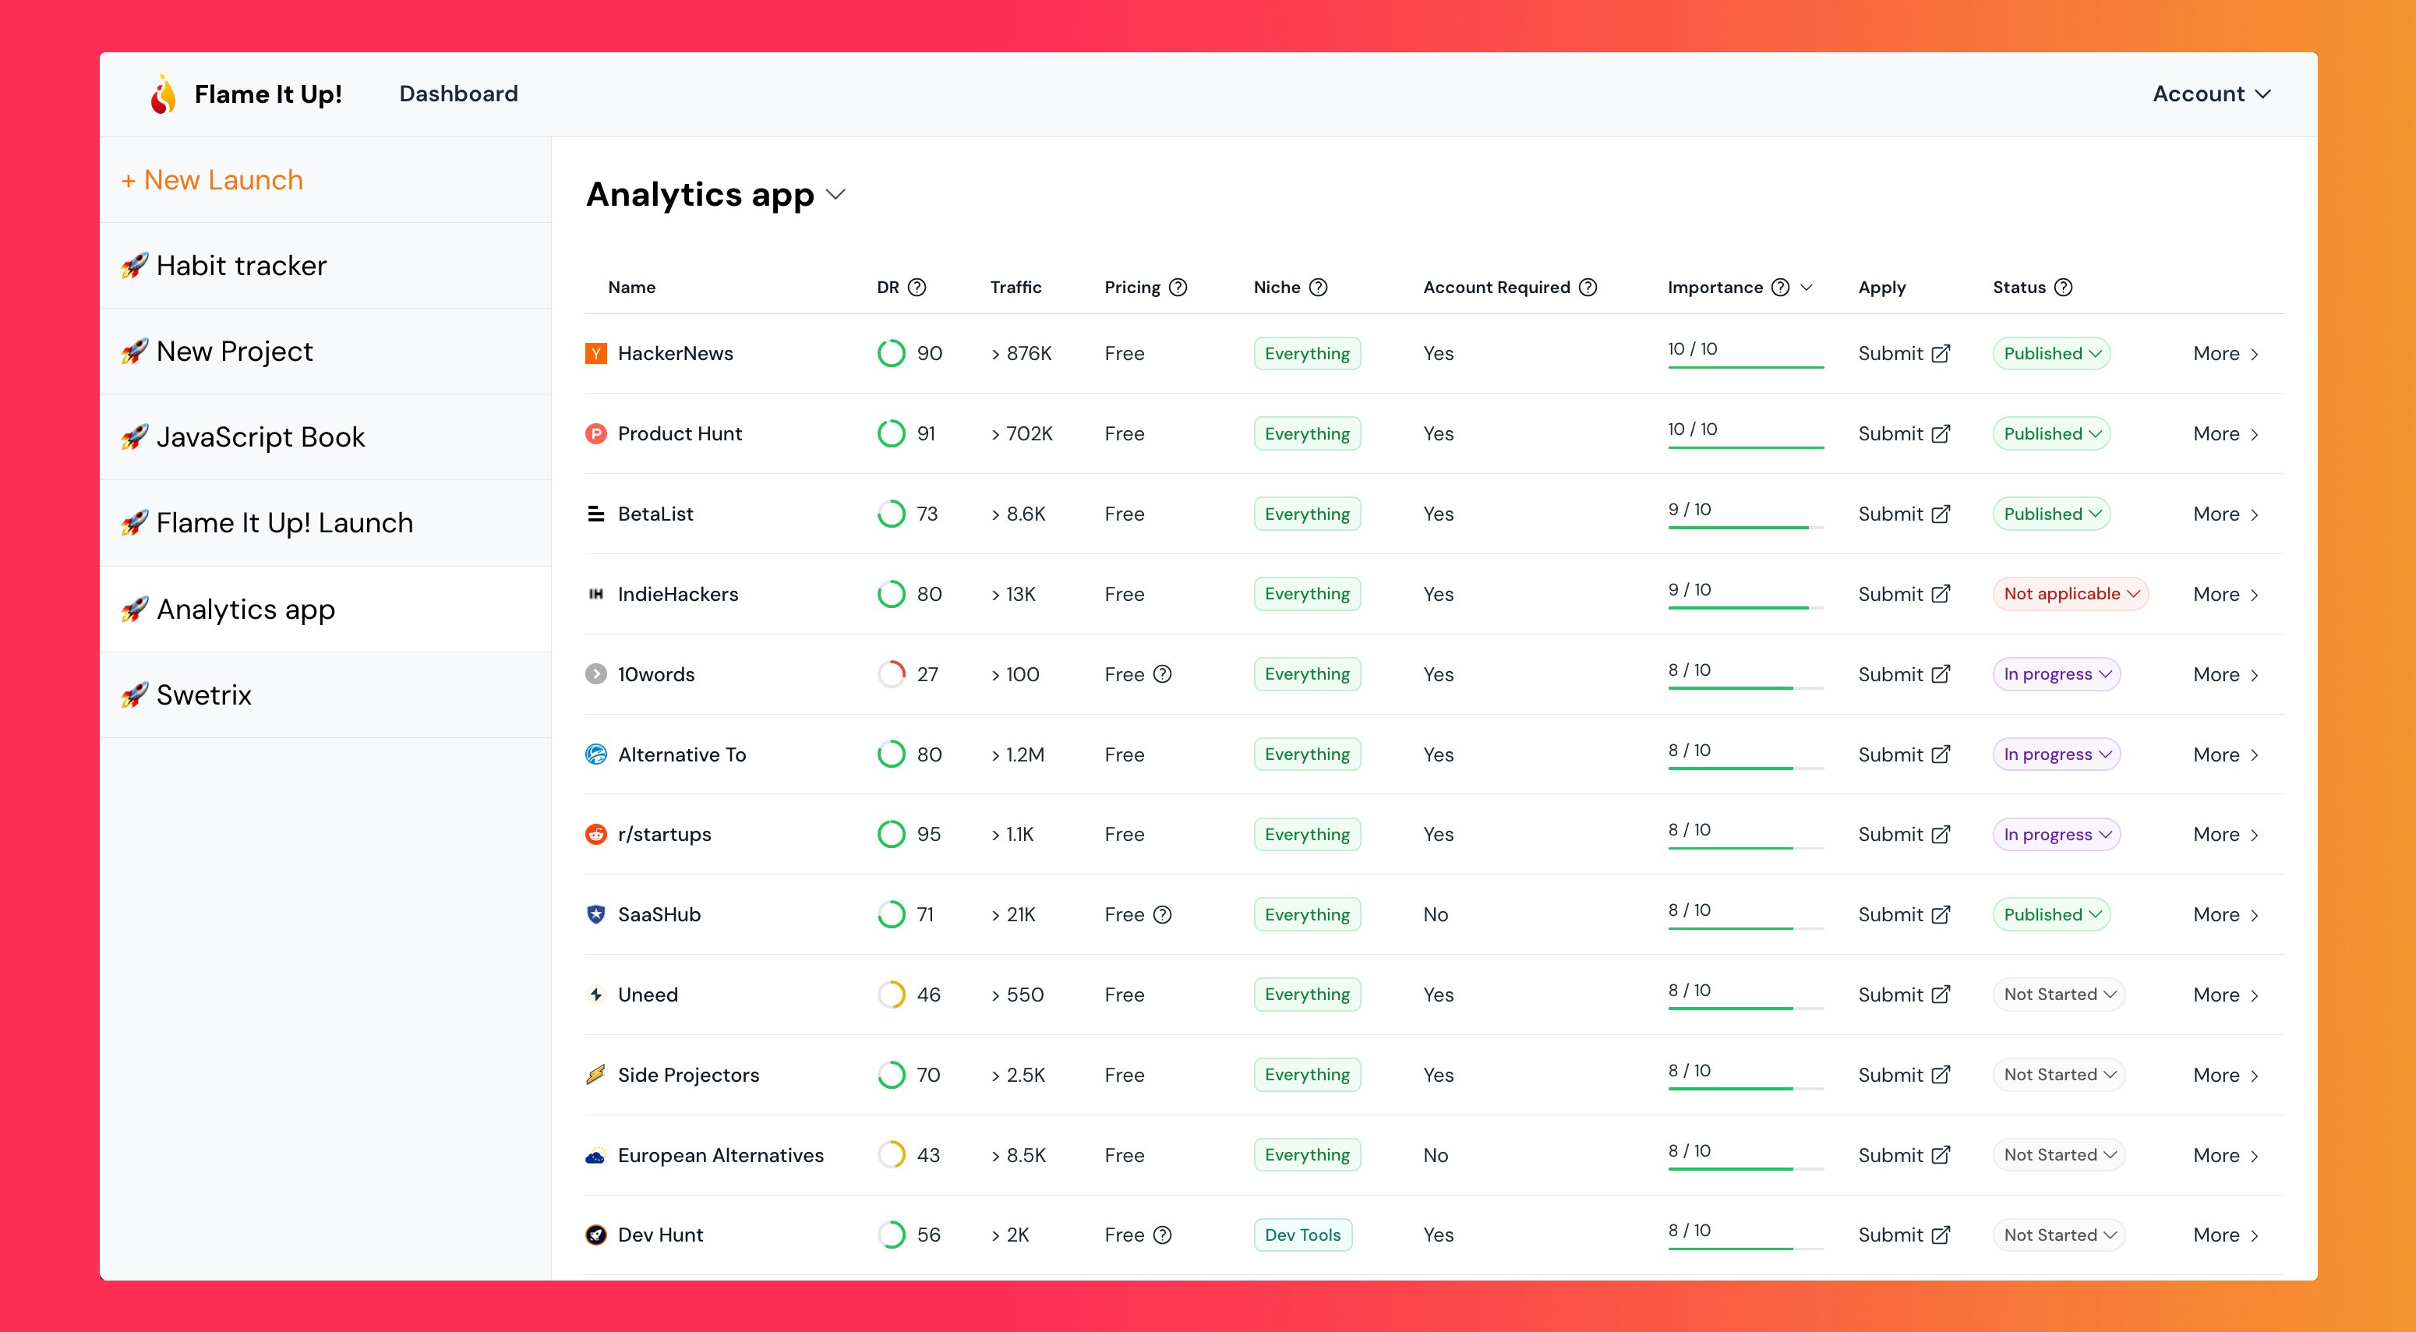Toggle Importance column sort arrow

point(1807,287)
